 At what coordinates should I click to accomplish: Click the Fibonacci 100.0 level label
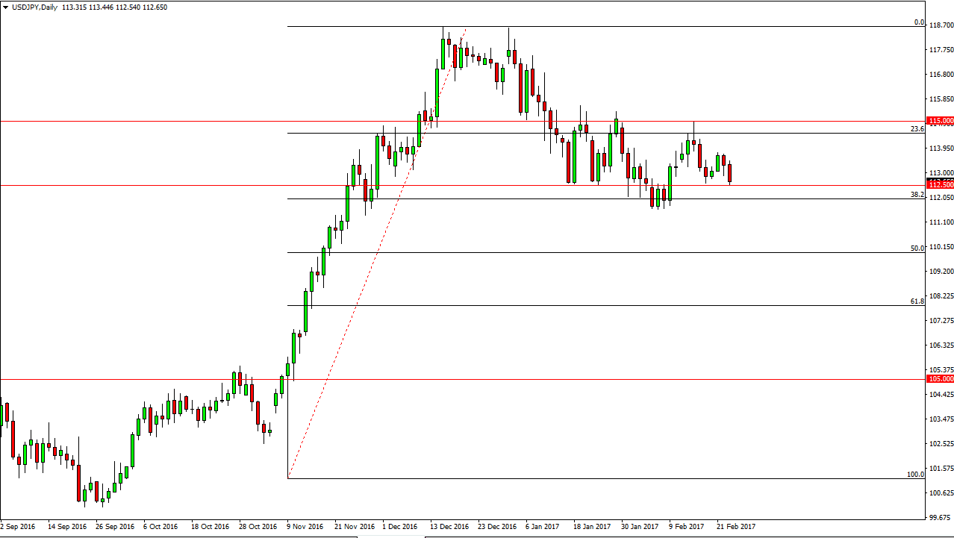(x=916, y=475)
